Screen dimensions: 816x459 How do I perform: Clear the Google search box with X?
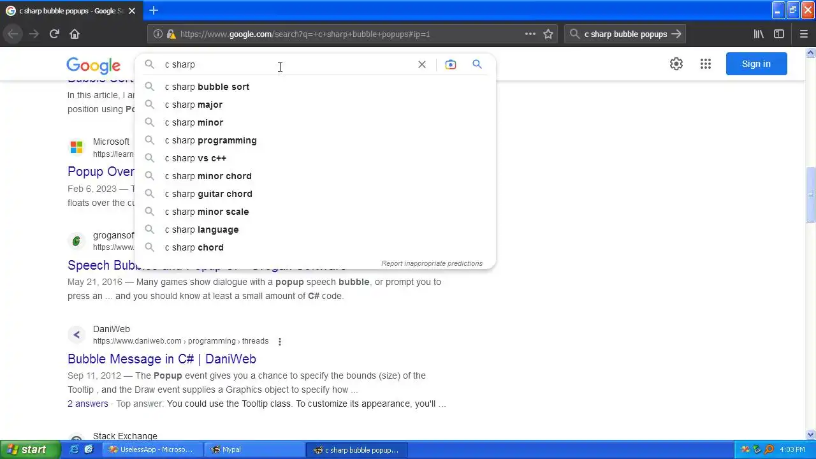pyautogui.click(x=422, y=64)
